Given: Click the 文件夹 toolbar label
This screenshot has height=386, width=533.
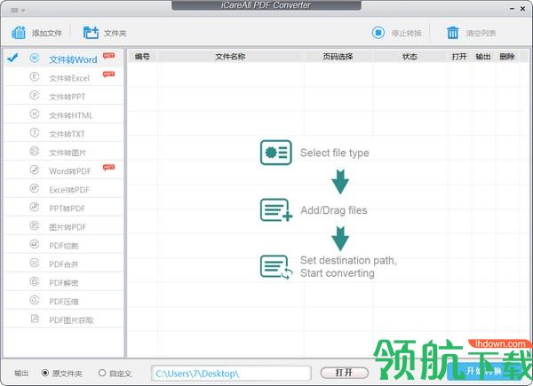Looking at the screenshot, I should tap(115, 33).
